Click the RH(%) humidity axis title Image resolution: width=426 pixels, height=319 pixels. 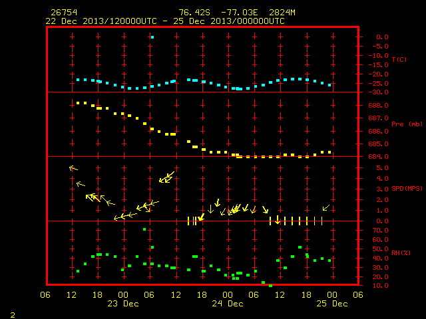pyautogui.click(x=401, y=253)
